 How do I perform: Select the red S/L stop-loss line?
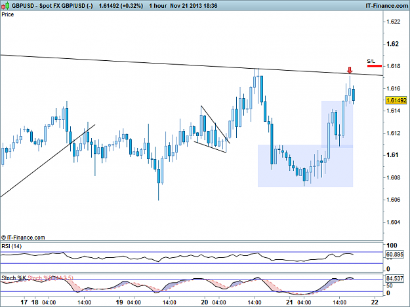pos(375,66)
